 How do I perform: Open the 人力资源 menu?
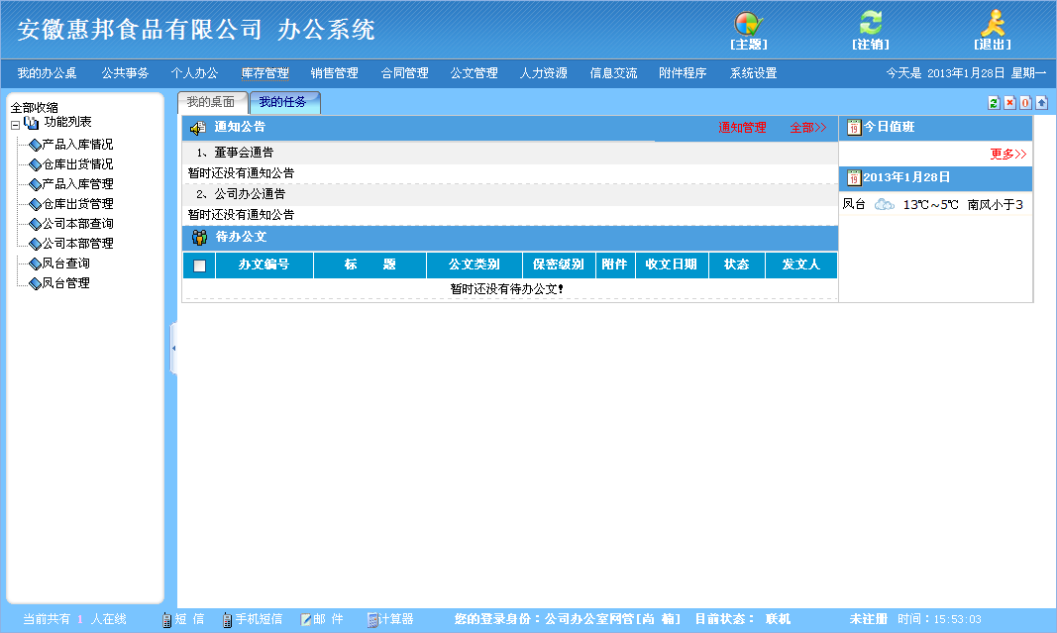(x=542, y=71)
